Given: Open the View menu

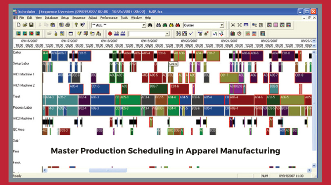Looking at the screenshot, I should [x=39, y=18].
